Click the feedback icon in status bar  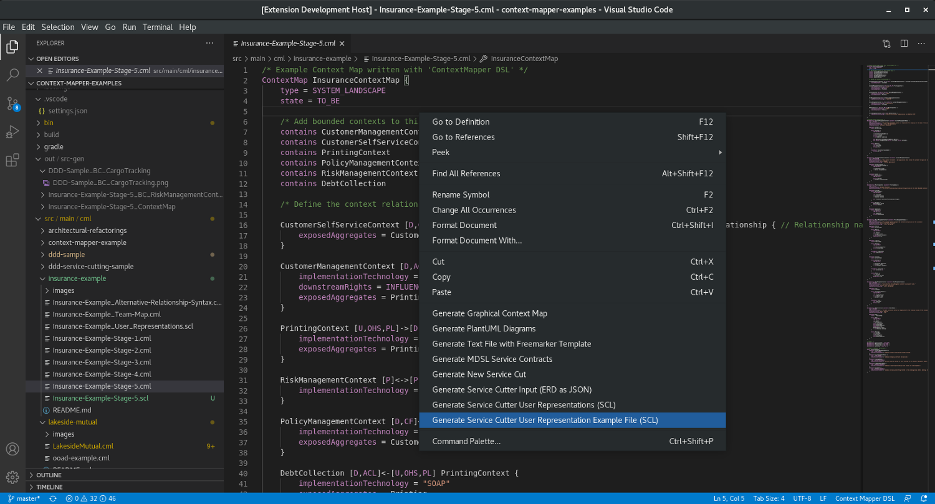[x=907, y=498]
